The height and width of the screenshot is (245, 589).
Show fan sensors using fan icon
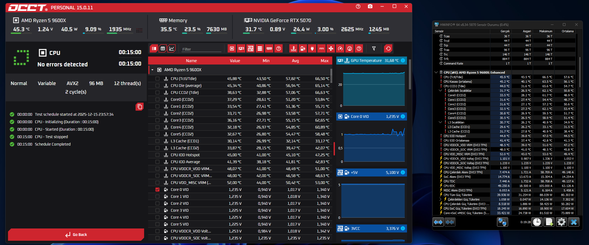[331, 49]
